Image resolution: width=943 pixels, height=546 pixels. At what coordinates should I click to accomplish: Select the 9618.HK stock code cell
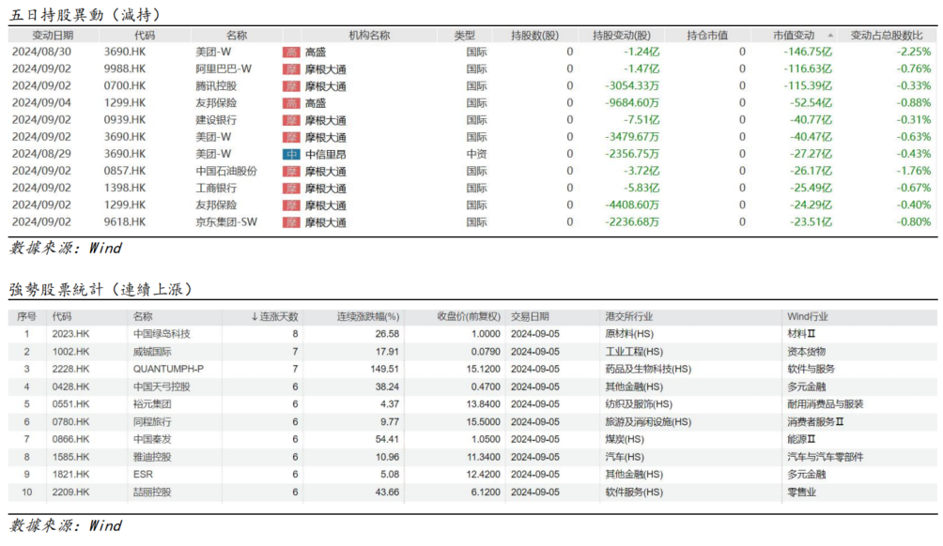point(125,222)
